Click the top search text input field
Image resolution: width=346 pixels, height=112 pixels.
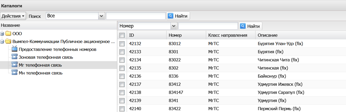[136, 16]
